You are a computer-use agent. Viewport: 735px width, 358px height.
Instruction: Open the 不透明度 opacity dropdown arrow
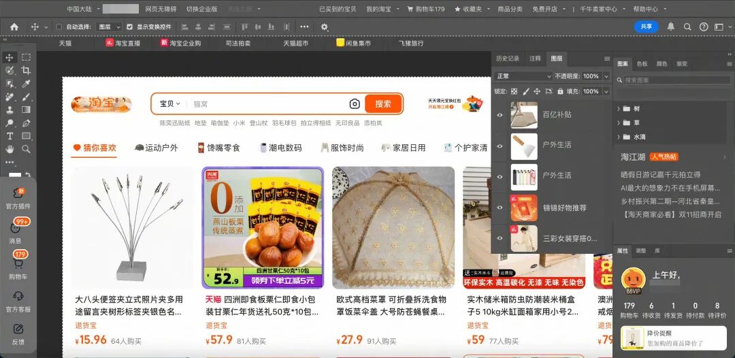coord(606,76)
